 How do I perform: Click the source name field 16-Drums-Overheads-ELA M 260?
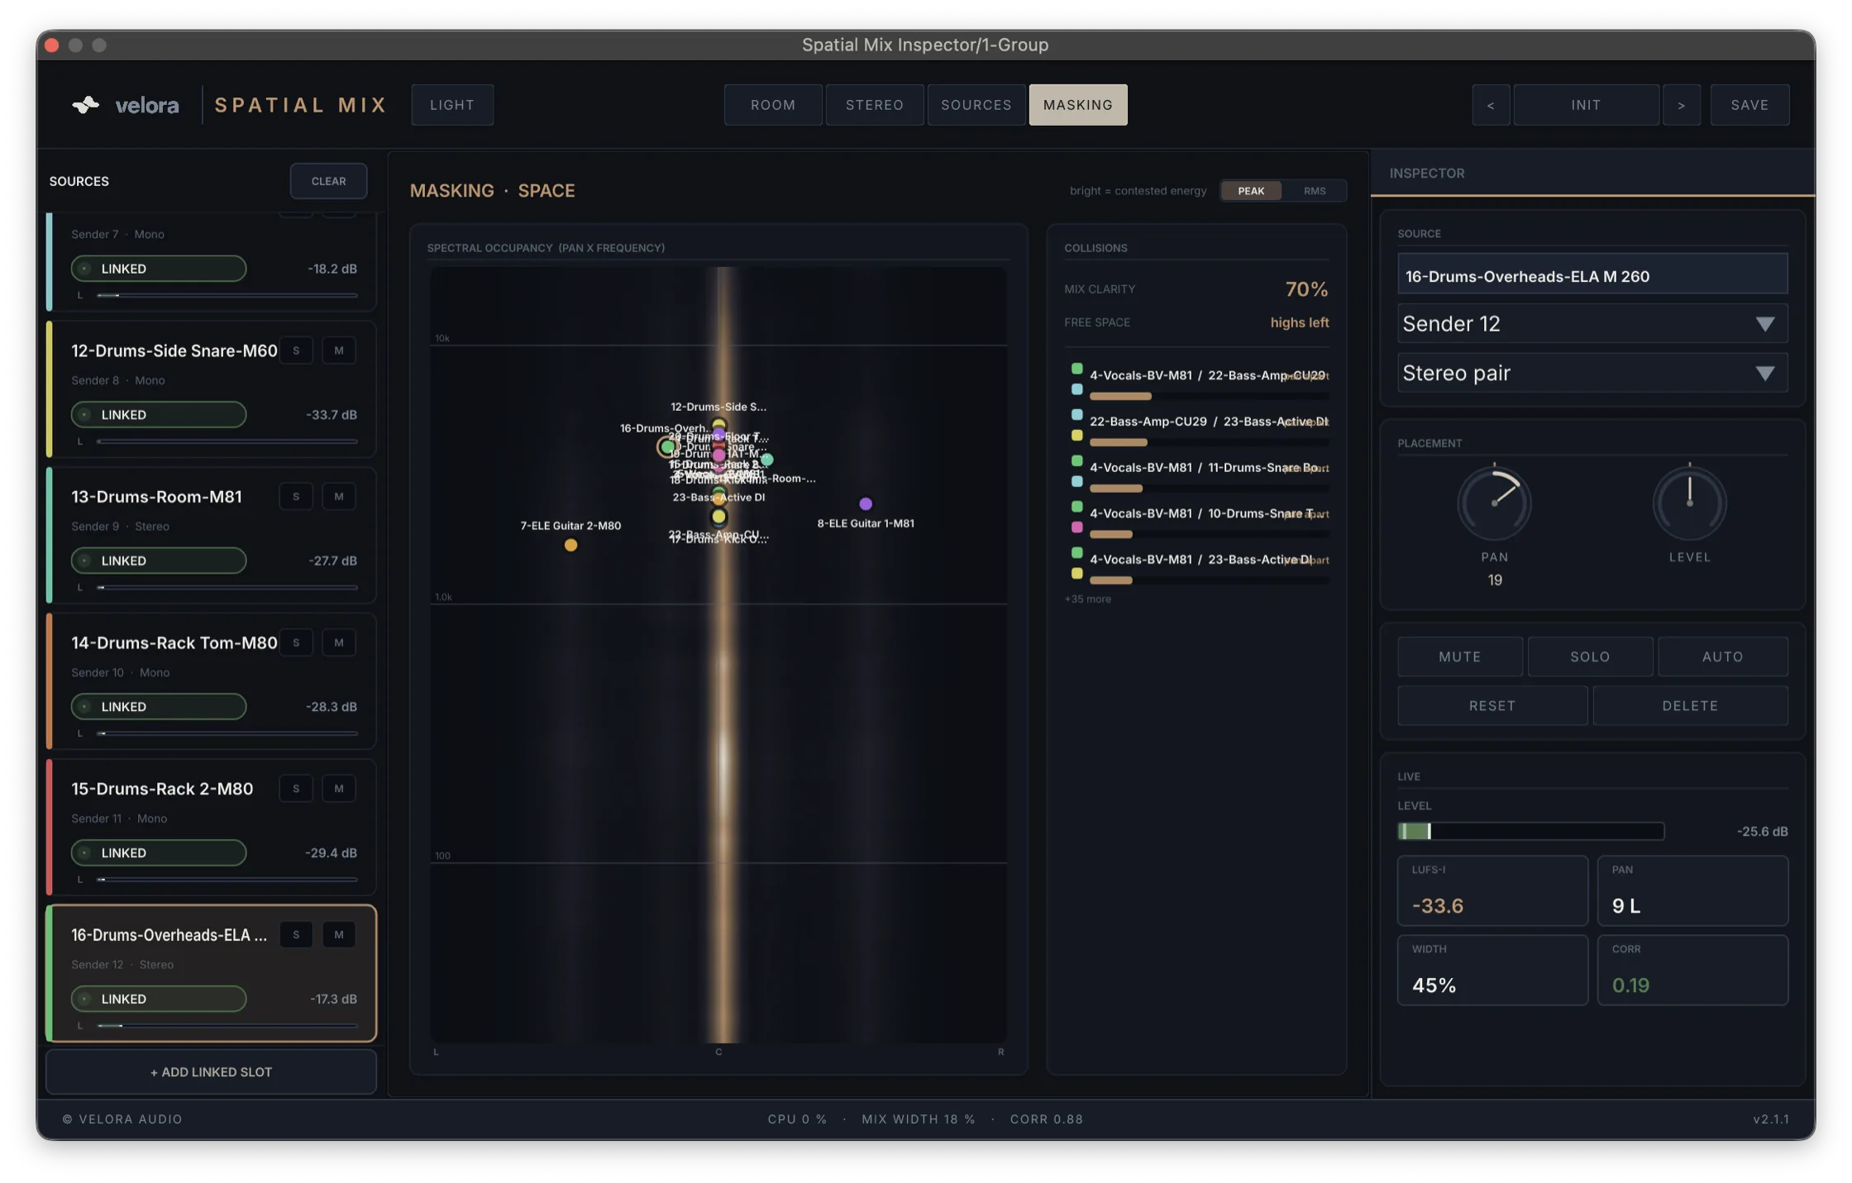1592,274
